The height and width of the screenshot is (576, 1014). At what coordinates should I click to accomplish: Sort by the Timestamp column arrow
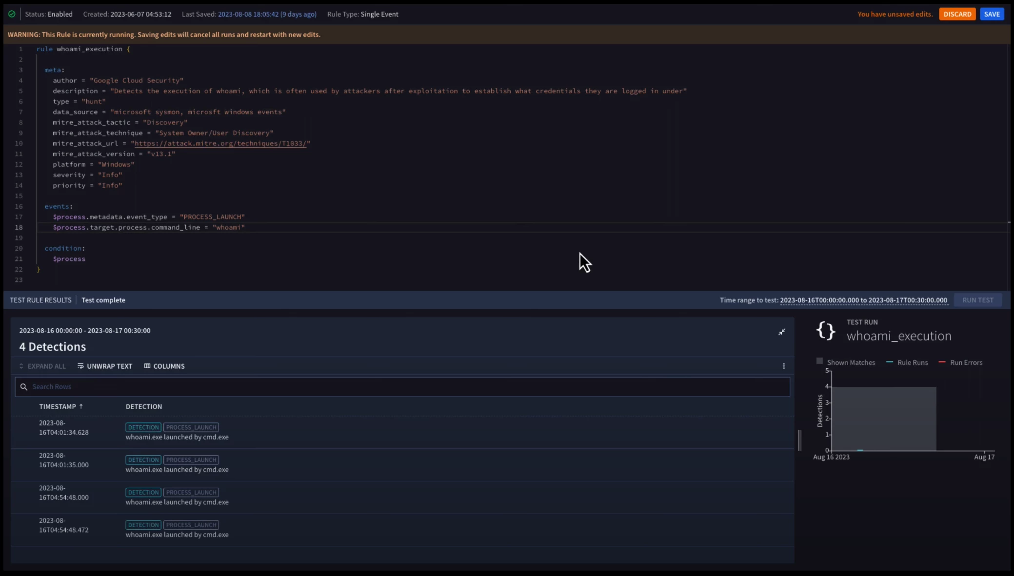click(81, 406)
